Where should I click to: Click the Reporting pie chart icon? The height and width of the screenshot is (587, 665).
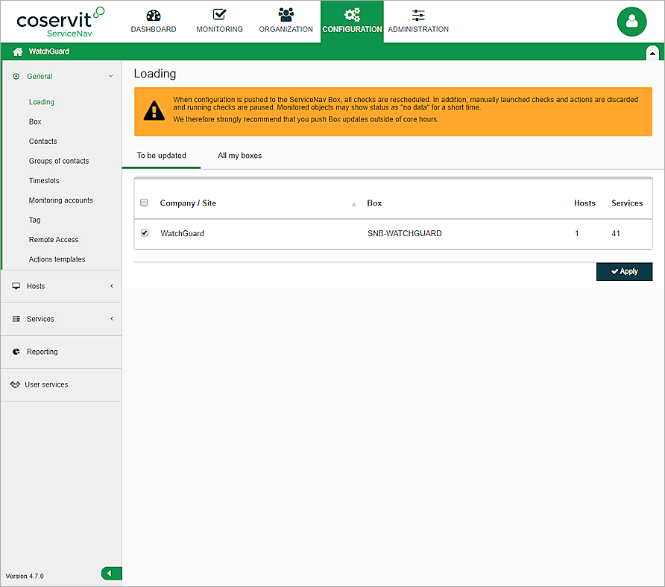[x=16, y=352]
